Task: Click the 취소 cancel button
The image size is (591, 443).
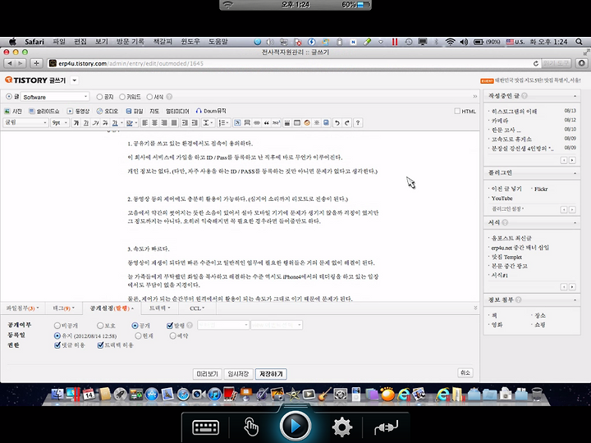Action: (x=465, y=372)
